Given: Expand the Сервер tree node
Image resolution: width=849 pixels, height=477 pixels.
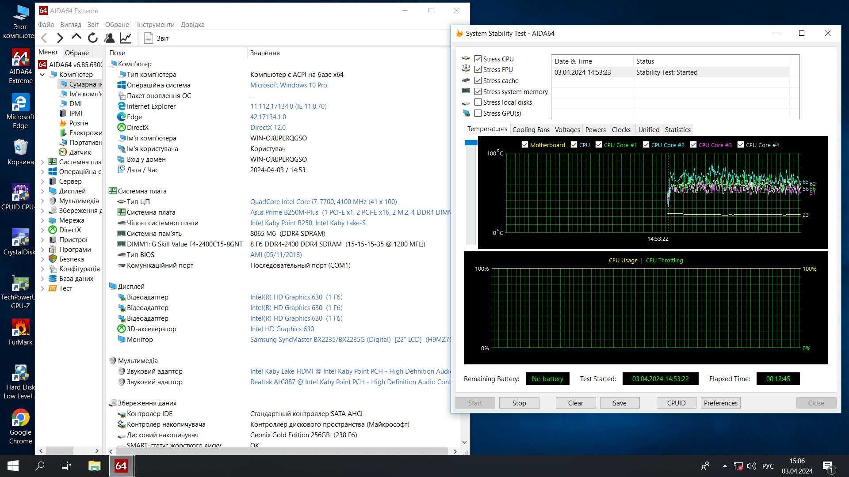Looking at the screenshot, I should click(42, 182).
